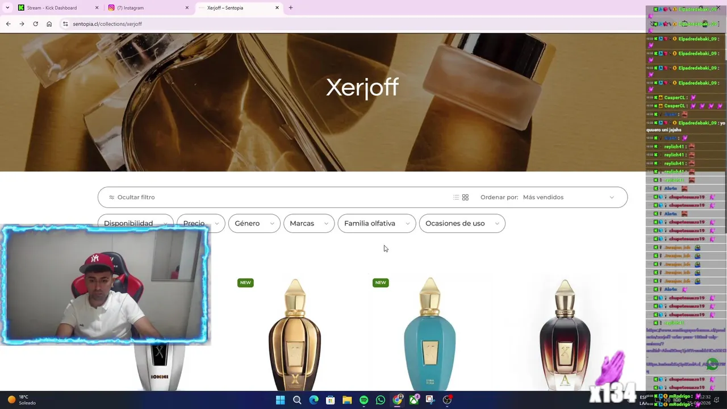
Task: Close the Xerjoff – Sentopia tab
Action: pyautogui.click(x=277, y=7)
